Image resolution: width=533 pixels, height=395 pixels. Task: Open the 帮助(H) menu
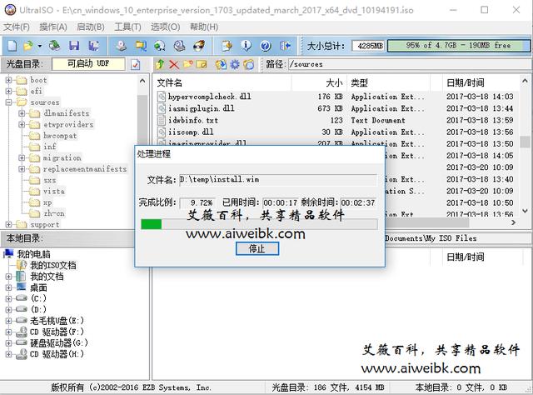tap(203, 27)
